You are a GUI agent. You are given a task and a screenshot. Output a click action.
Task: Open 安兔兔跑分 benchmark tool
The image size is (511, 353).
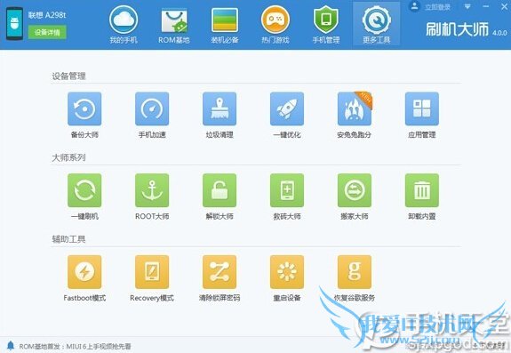pyautogui.click(x=355, y=108)
